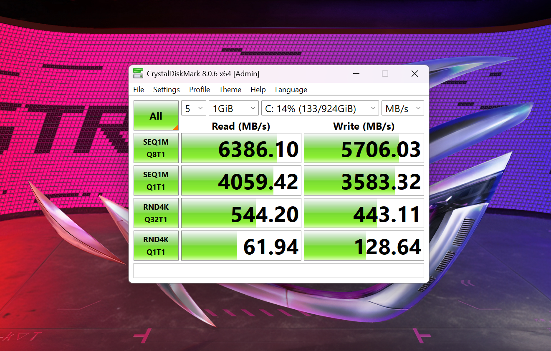Click the Read (MB/s) column header

point(241,126)
